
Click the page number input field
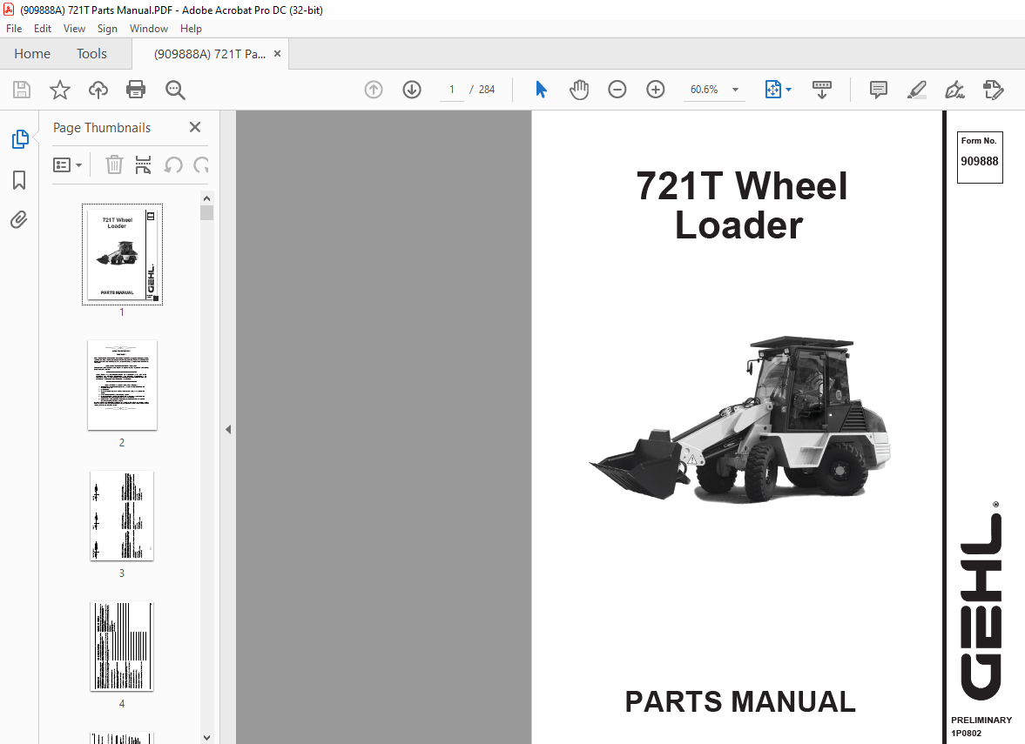(x=452, y=90)
